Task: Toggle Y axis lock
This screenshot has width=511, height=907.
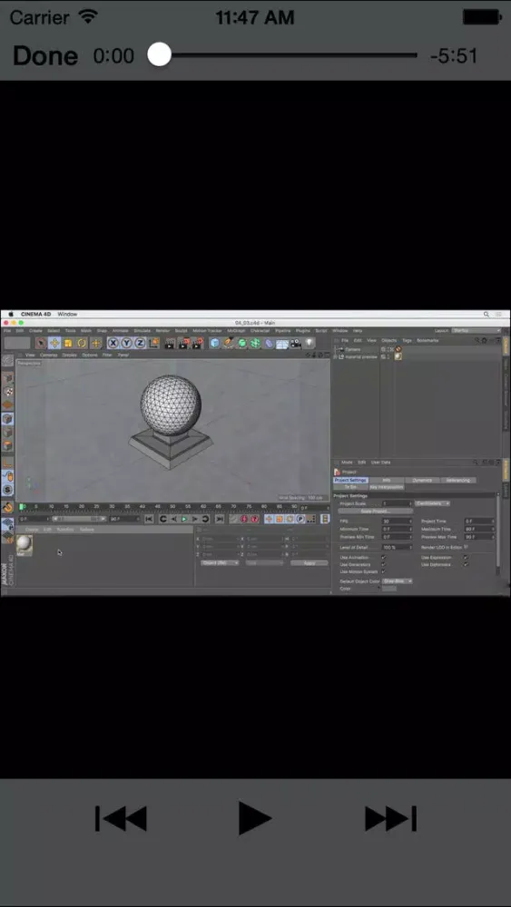Action: 126,344
